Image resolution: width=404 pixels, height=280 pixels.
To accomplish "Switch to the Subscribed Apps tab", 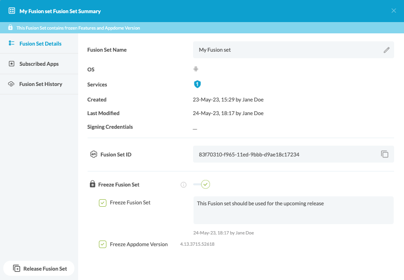I will (39, 64).
